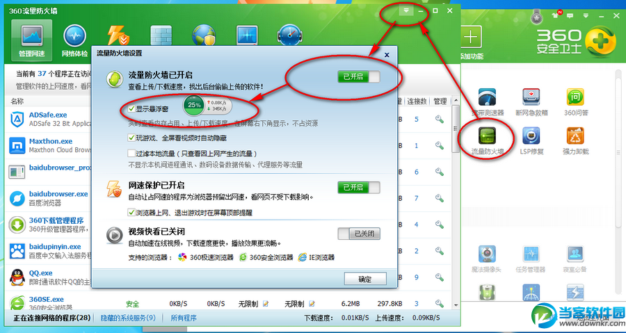
Task: Open the 管理网速 tab icon
Action: pyautogui.click(x=31, y=40)
